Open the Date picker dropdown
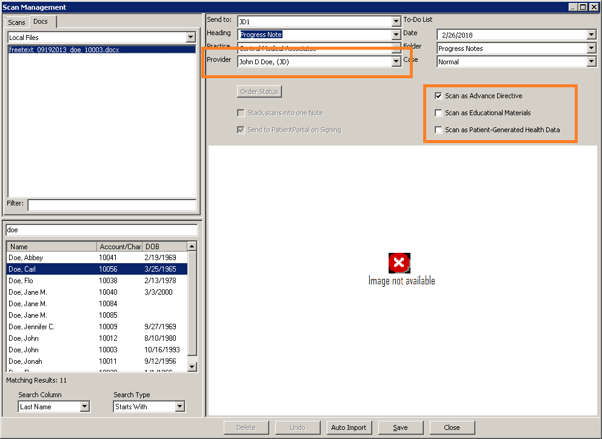 pos(591,35)
